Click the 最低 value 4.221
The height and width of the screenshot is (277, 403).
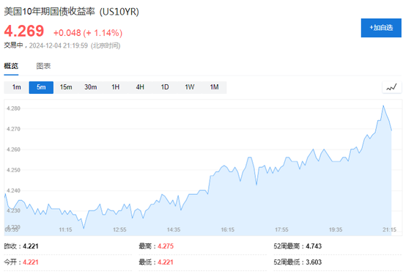click(x=166, y=262)
